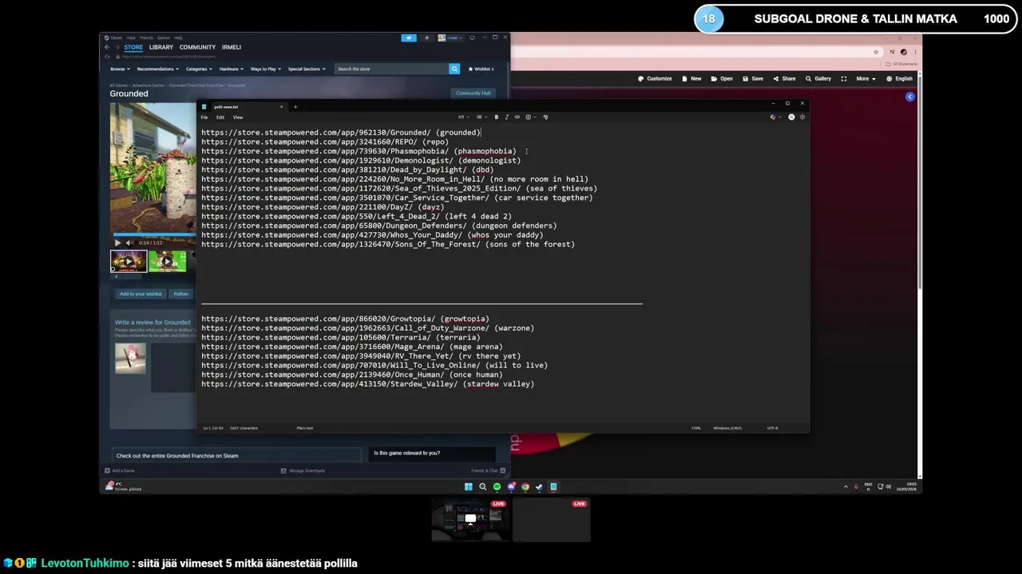Go back in Steam navigation

coord(107,47)
